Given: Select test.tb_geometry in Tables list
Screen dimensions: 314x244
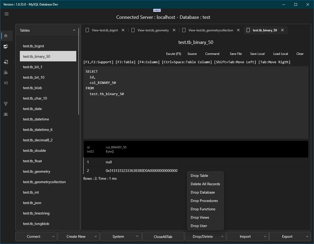Looking at the screenshot, I should coord(48,171).
